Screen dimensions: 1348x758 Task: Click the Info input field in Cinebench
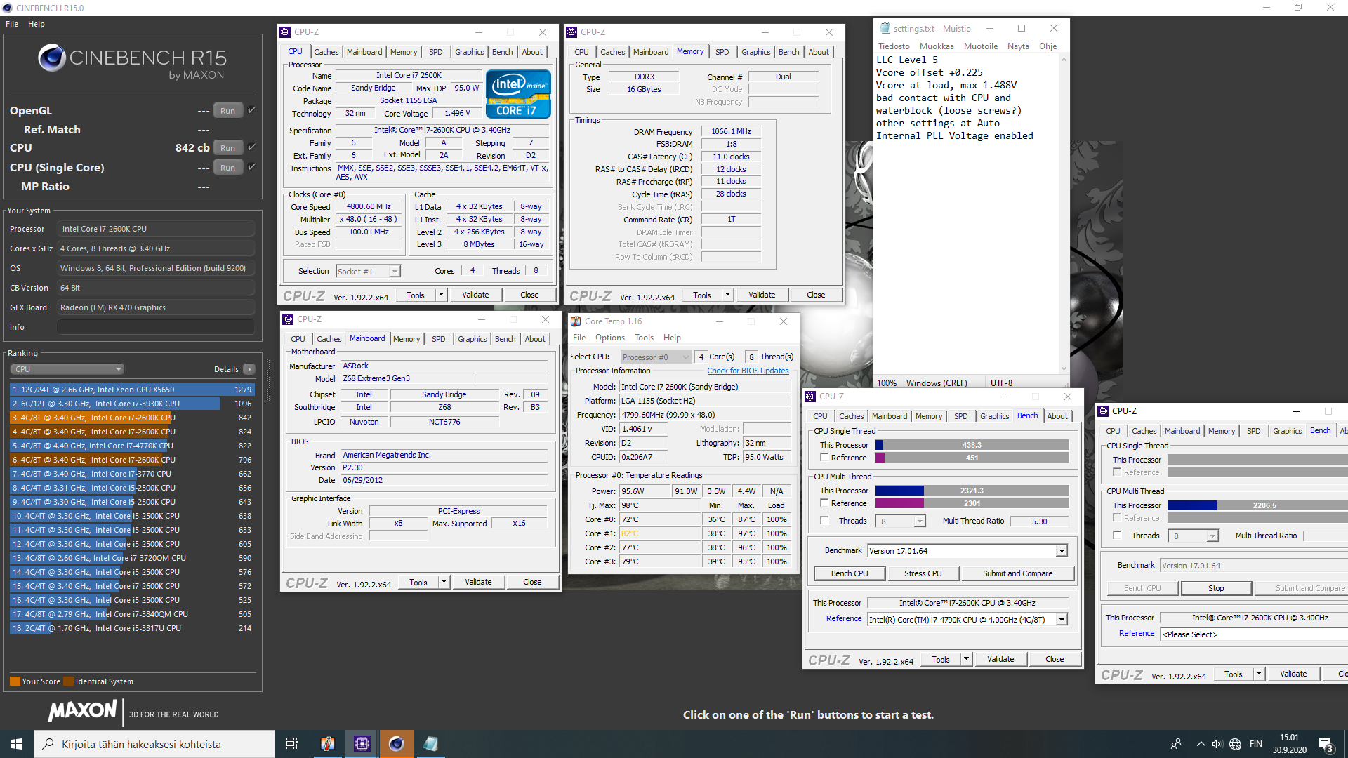pos(156,327)
